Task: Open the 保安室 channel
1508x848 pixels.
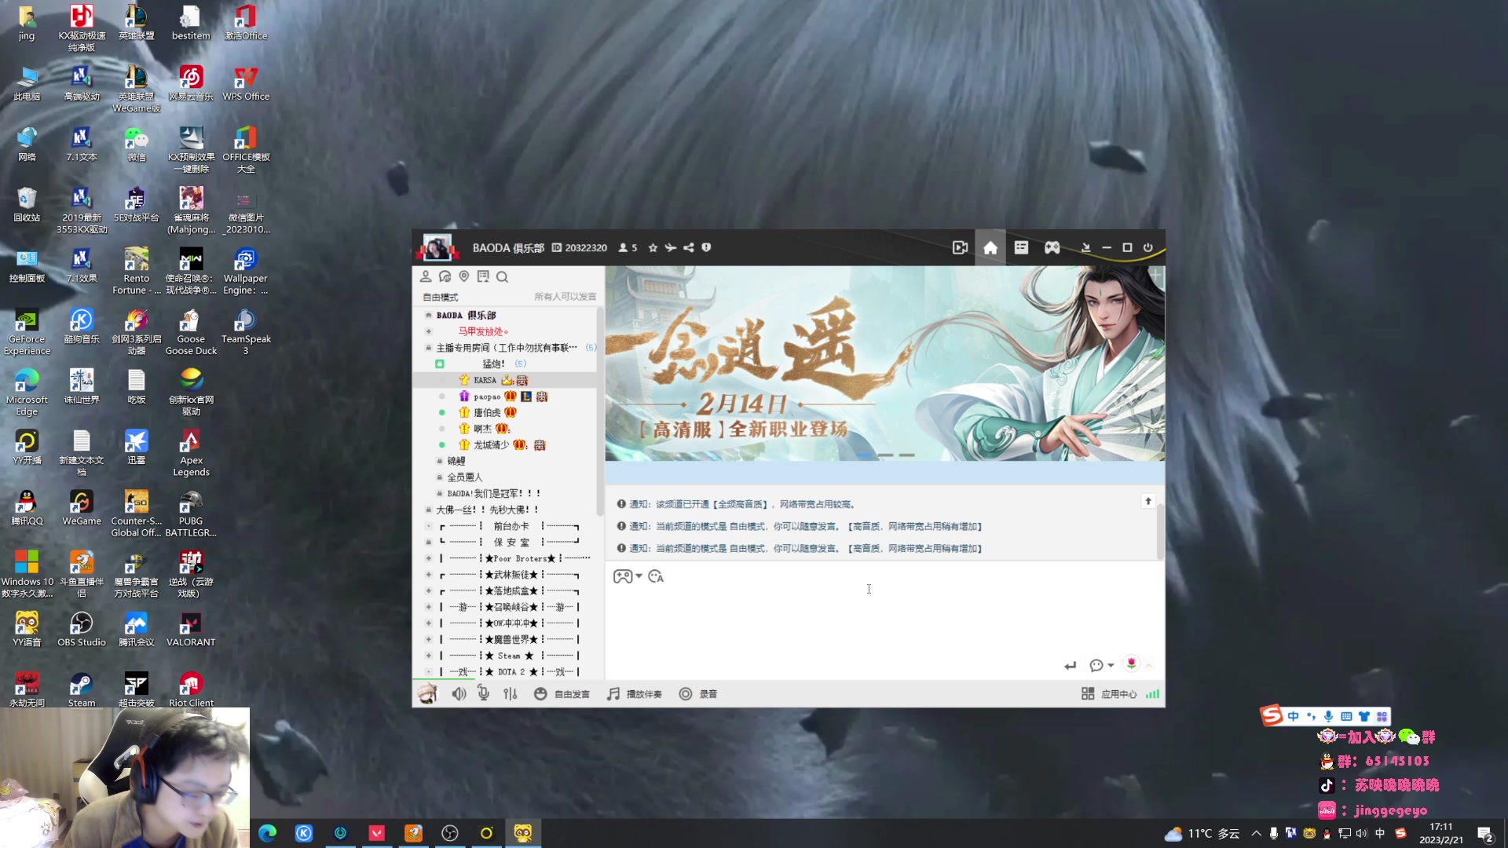Action: click(511, 543)
